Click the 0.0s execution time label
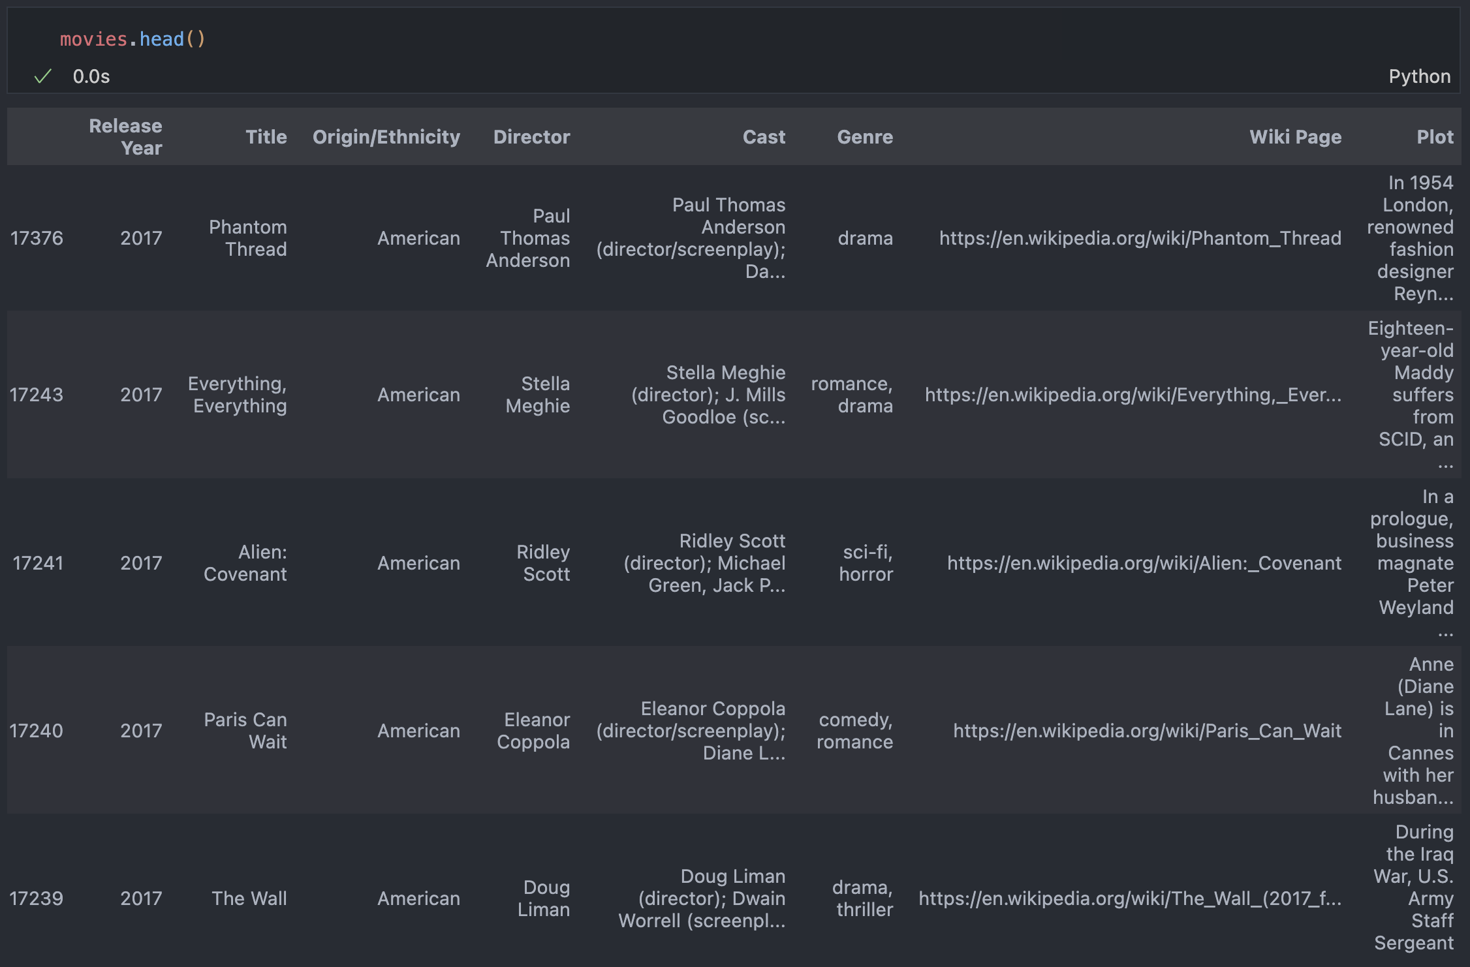 click(x=91, y=76)
